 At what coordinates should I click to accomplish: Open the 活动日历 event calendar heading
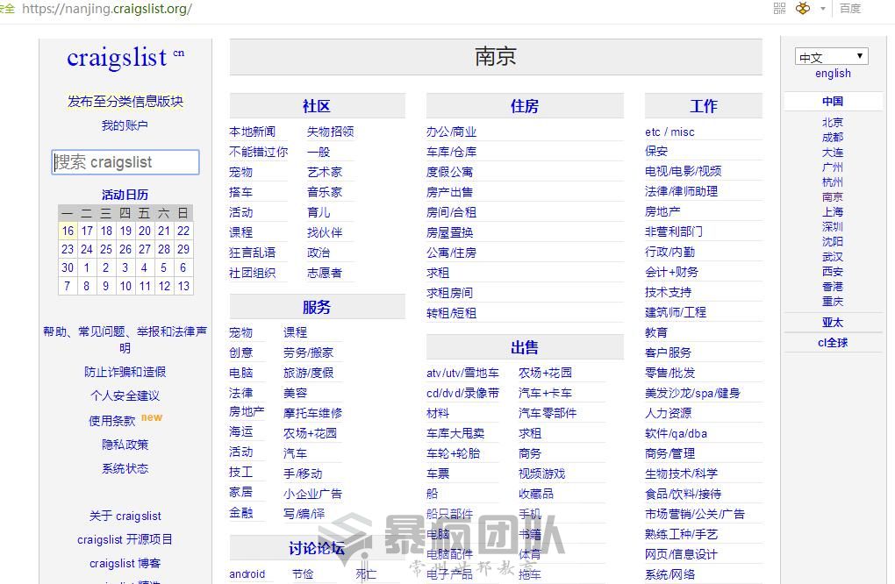pos(125,195)
